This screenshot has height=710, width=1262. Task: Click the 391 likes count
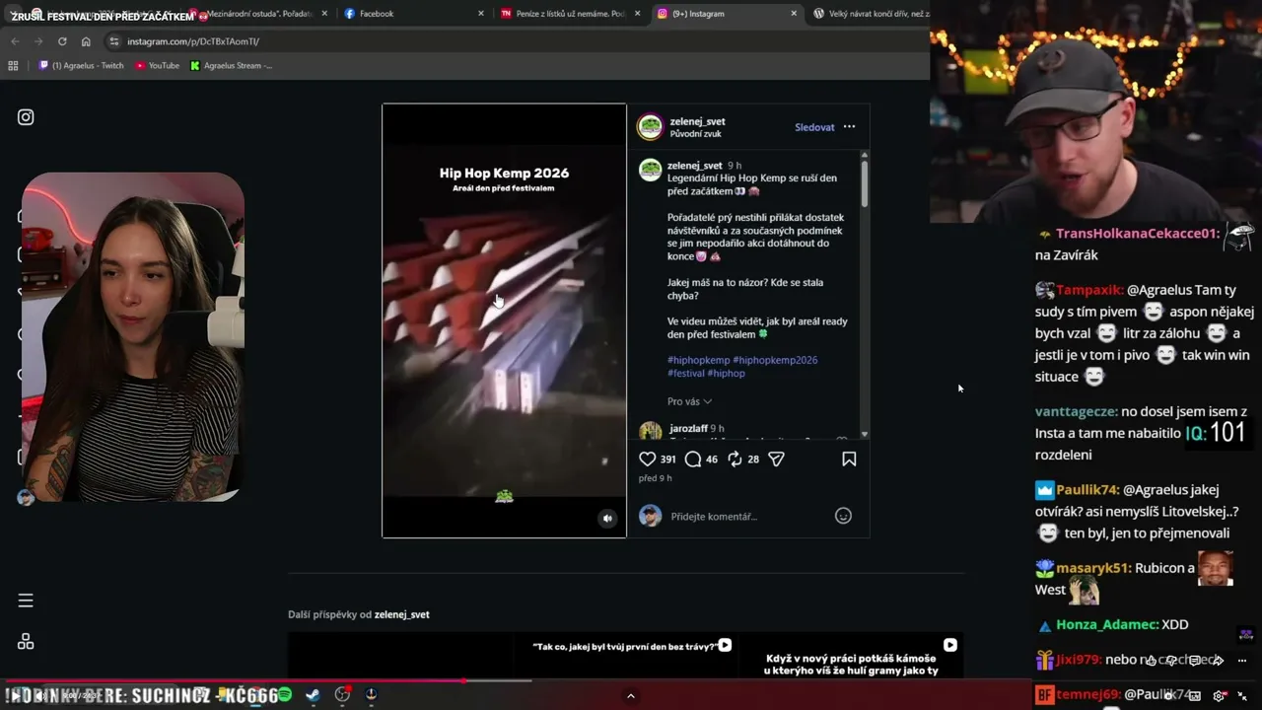pos(667,460)
